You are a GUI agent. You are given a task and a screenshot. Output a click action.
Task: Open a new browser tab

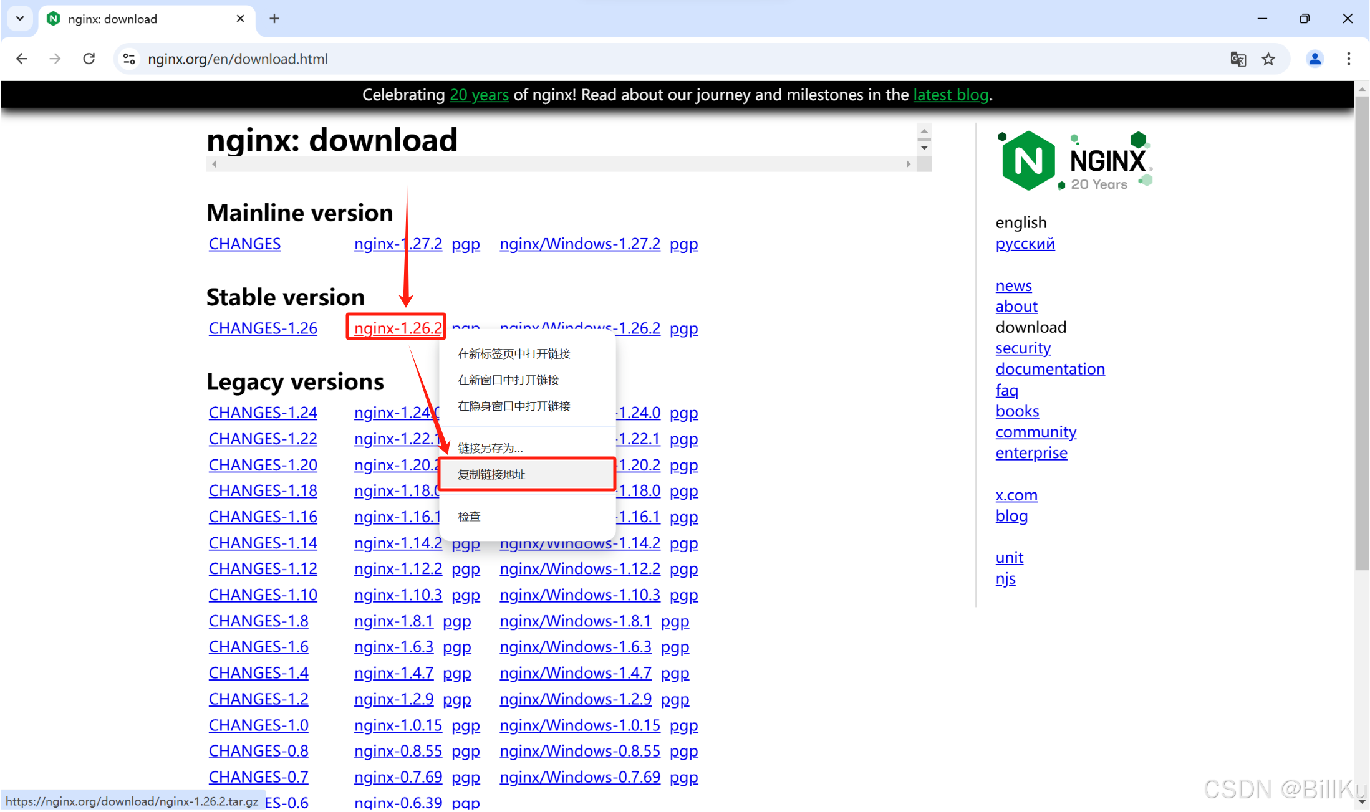coord(274,19)
